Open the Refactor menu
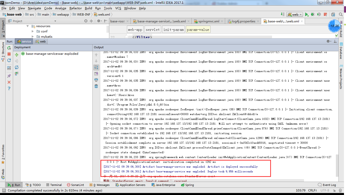 point(76,8)
